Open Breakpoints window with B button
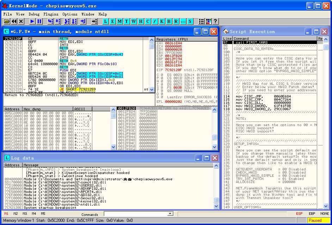 169,21
